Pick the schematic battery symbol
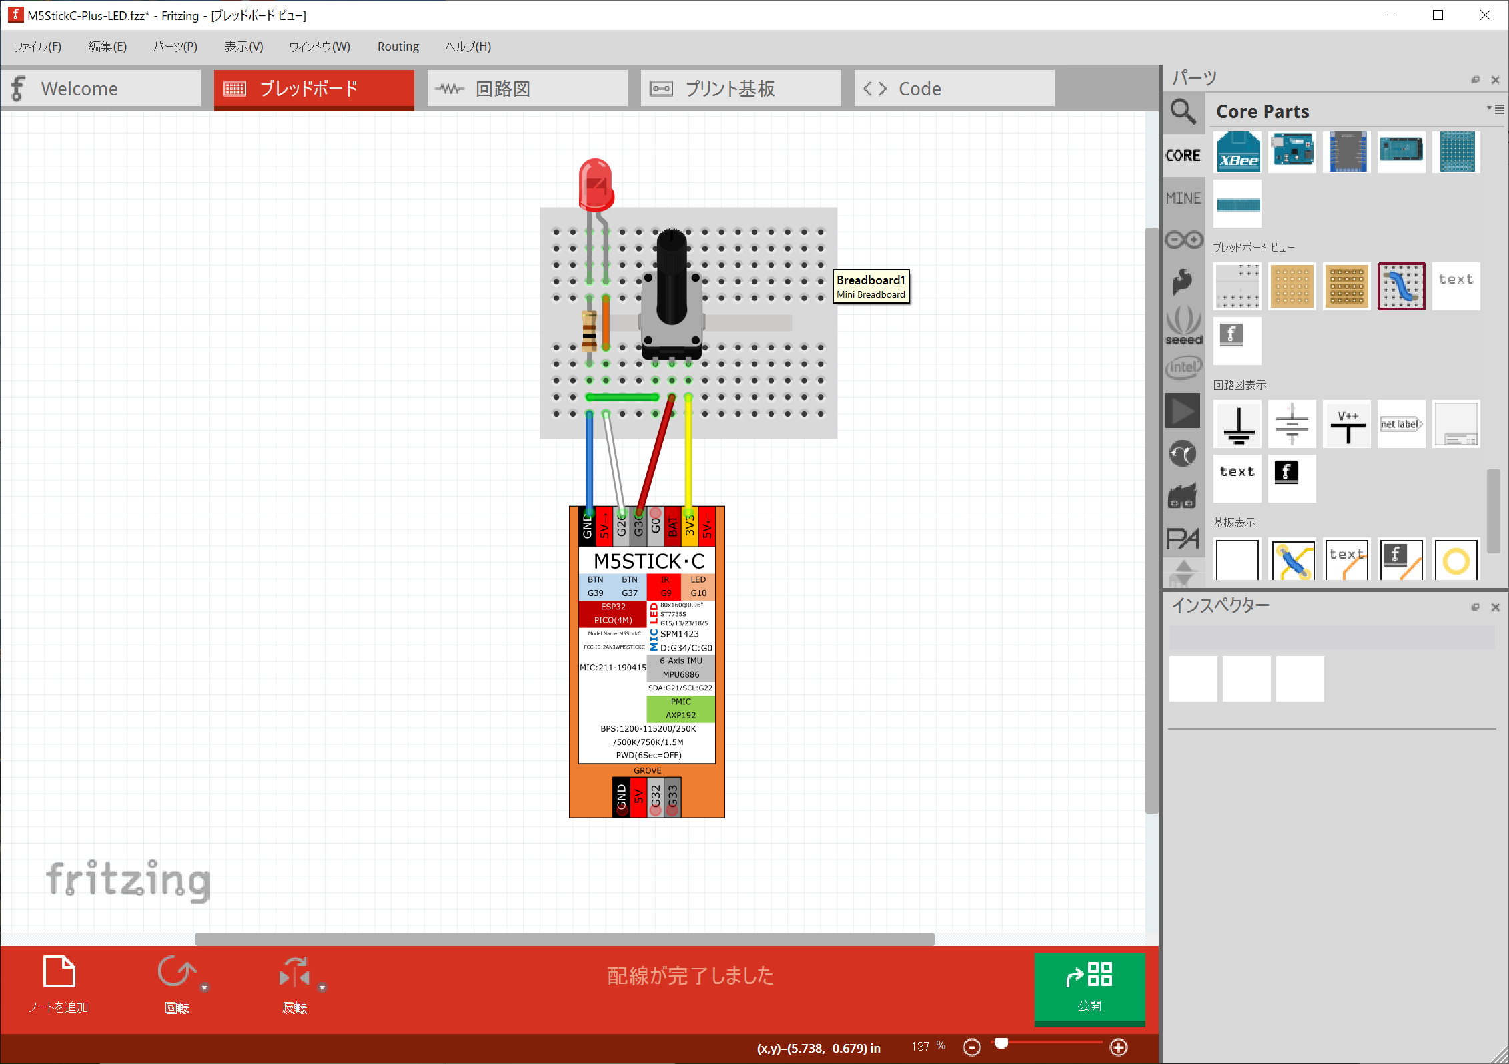The height and width of the screenshot is (1064, 1509). point(1292,424)
